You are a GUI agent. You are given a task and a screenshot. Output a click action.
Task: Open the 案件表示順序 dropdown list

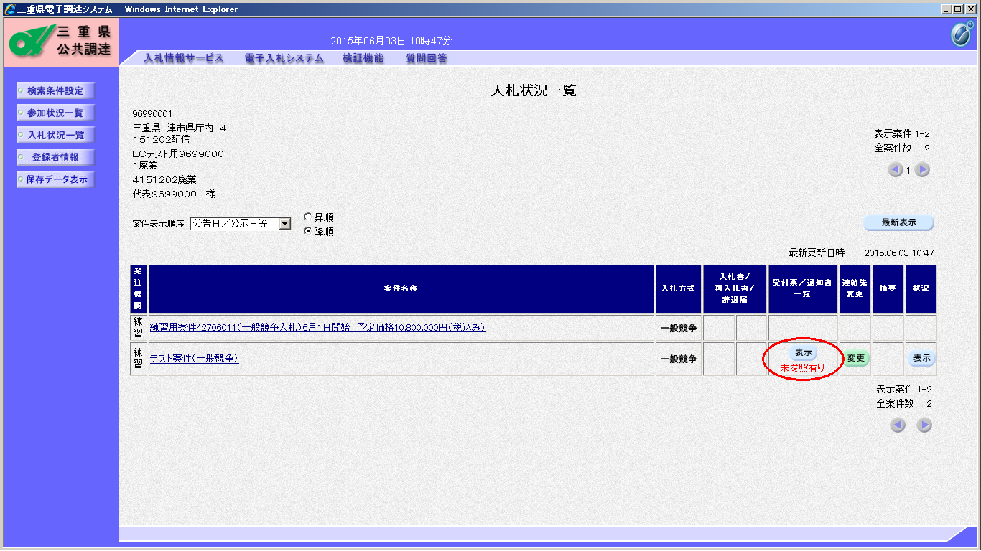click(284, 224)
